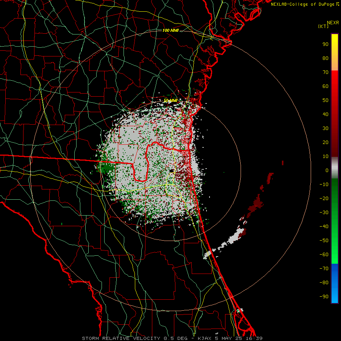Click the -30 value on velocity scale
341x341 pixels.
pos(324,213)
